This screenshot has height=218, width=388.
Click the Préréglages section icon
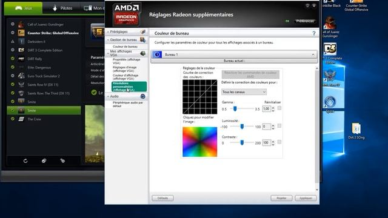[x=143, y=31]
